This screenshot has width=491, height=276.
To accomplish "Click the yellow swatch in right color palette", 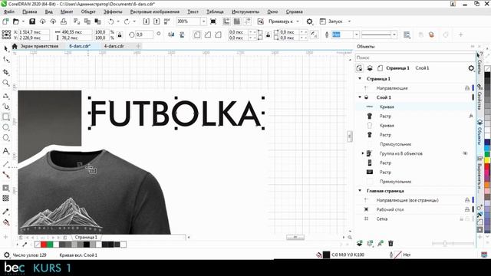I will (x=488, y=160).
